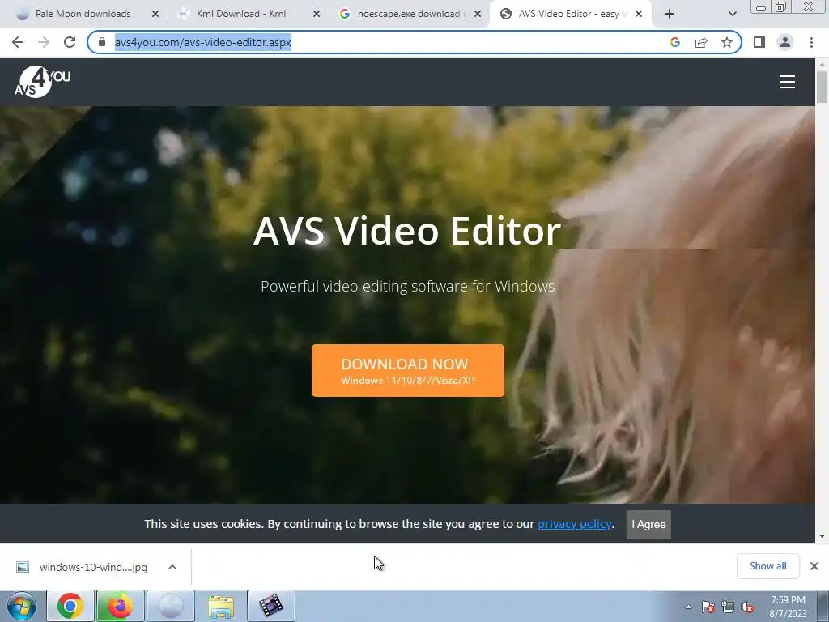Accept cookies with I Agree
Viewport: 829px width, 622px height.
(x=648, y=524)
